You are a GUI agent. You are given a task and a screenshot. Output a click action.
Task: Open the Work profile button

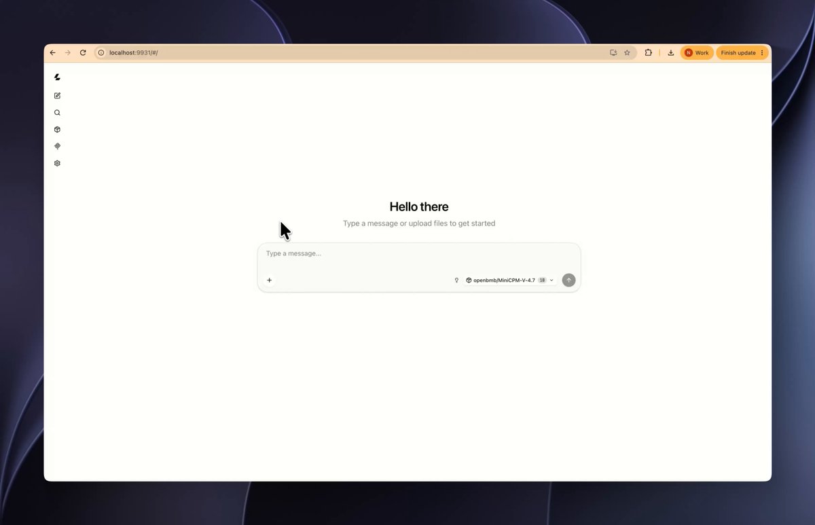tap(697, 52)
